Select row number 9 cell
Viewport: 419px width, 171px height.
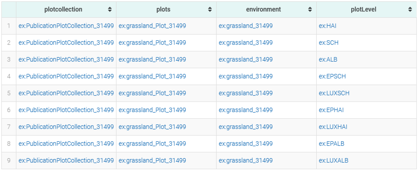point(9,160)
